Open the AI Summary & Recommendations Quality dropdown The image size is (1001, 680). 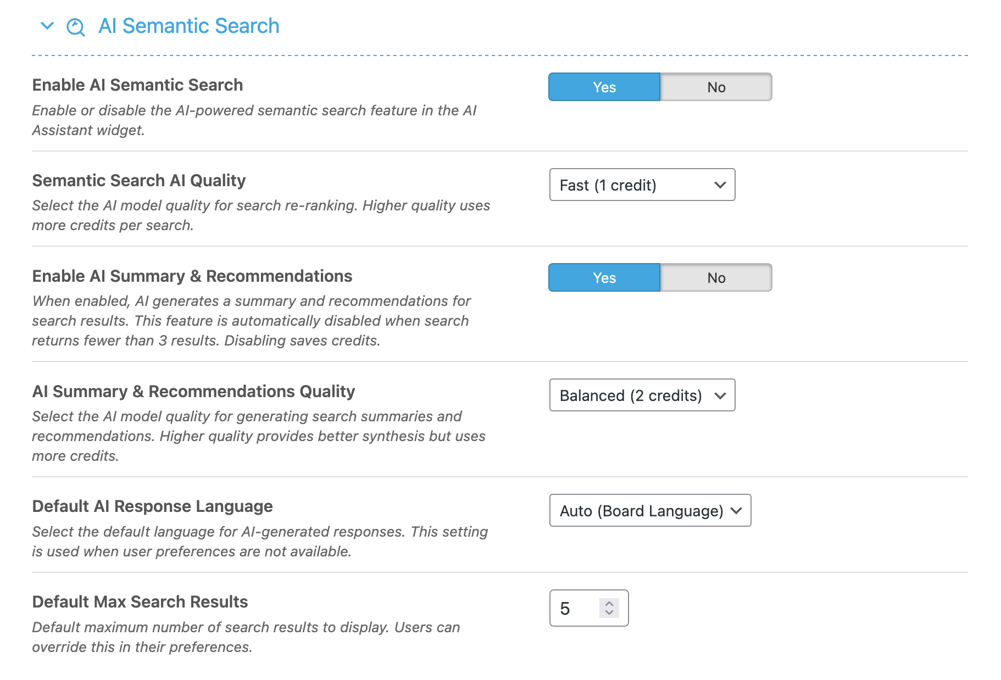642,395
